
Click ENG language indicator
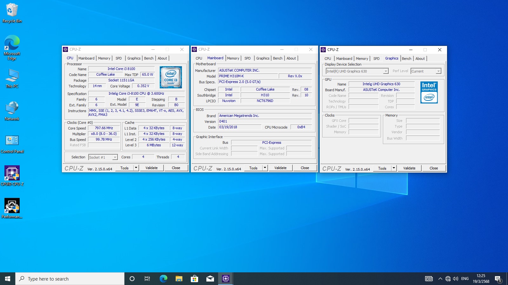(465, 279)
